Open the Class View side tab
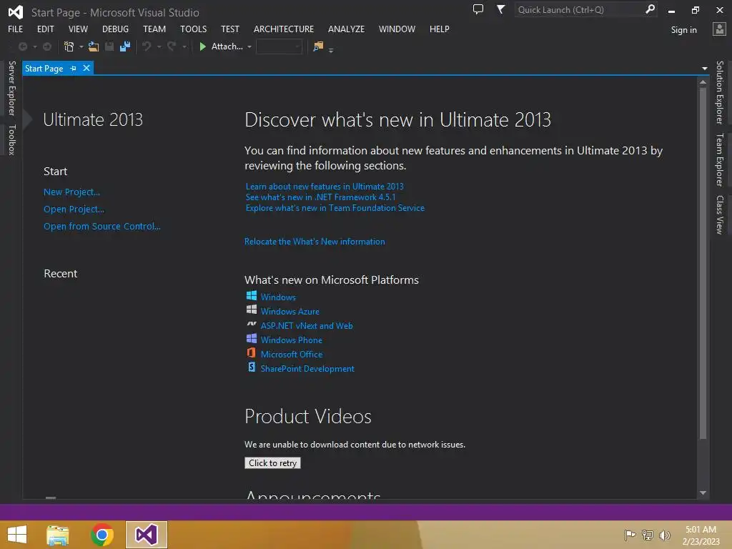This screenshot has height=549, width=732. click(720, 214)
